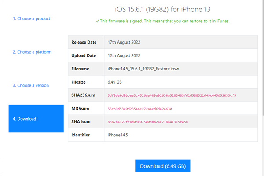Click the page vertical scrollbar

click(x=263, y=58)
